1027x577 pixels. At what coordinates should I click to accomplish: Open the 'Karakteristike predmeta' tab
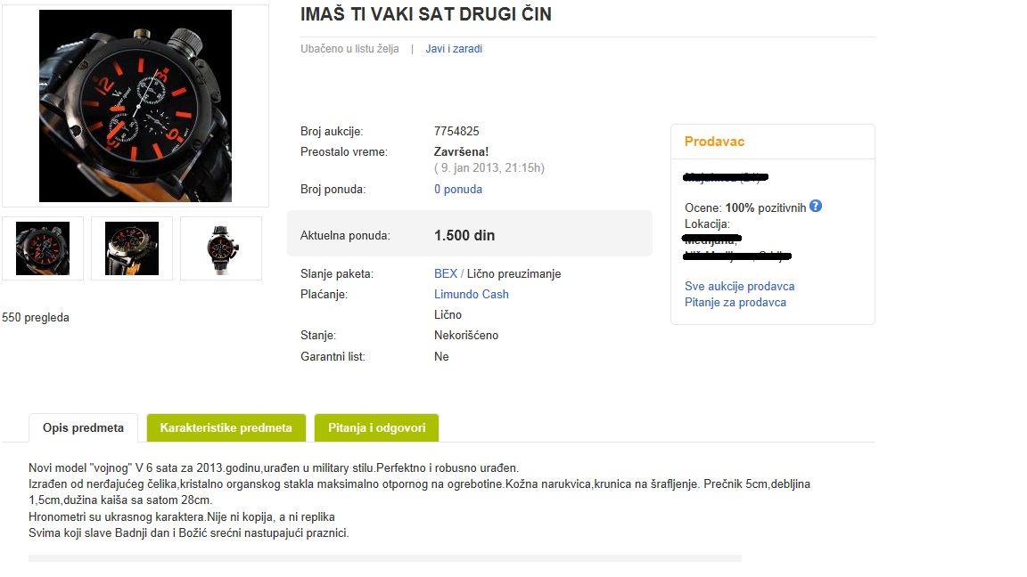(226, 428)
